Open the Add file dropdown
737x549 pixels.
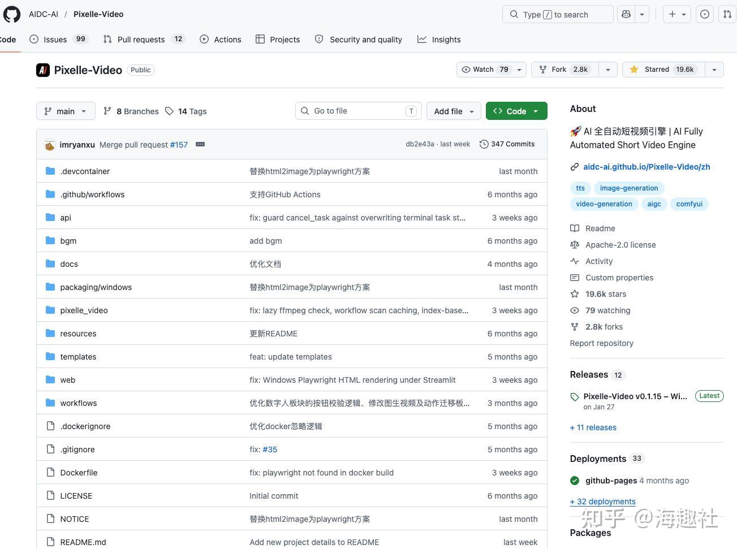pyautogui.click(x=454, y=111)
